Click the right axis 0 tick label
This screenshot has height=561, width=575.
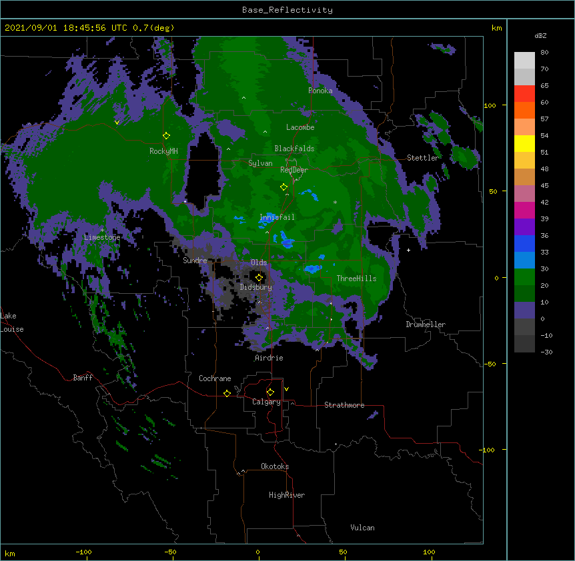(x=496, y=278)
